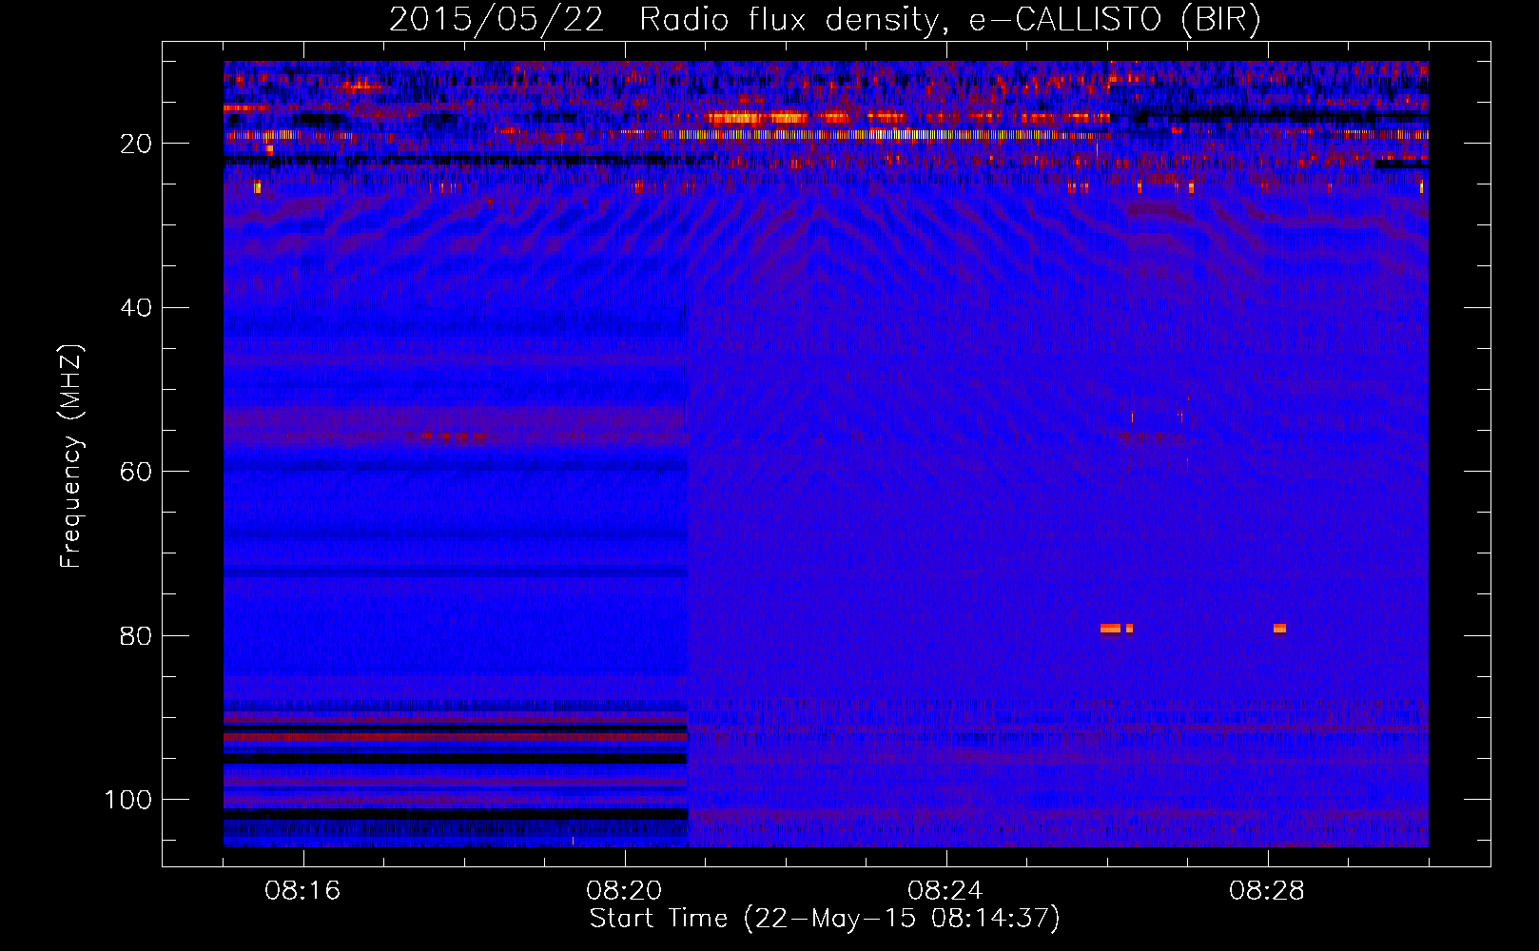Click the bright yellow emission band near 08:21
Viewport: 1539px width, 951px height.
pyautogui.click(x=758, y=118)
